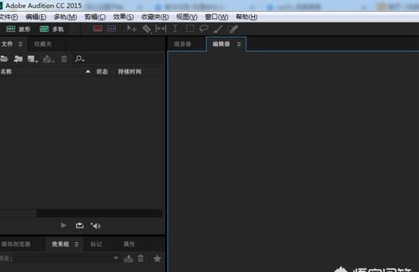Click the import file icon
This screenshot has height=272, width=419.
click(18, 59)
